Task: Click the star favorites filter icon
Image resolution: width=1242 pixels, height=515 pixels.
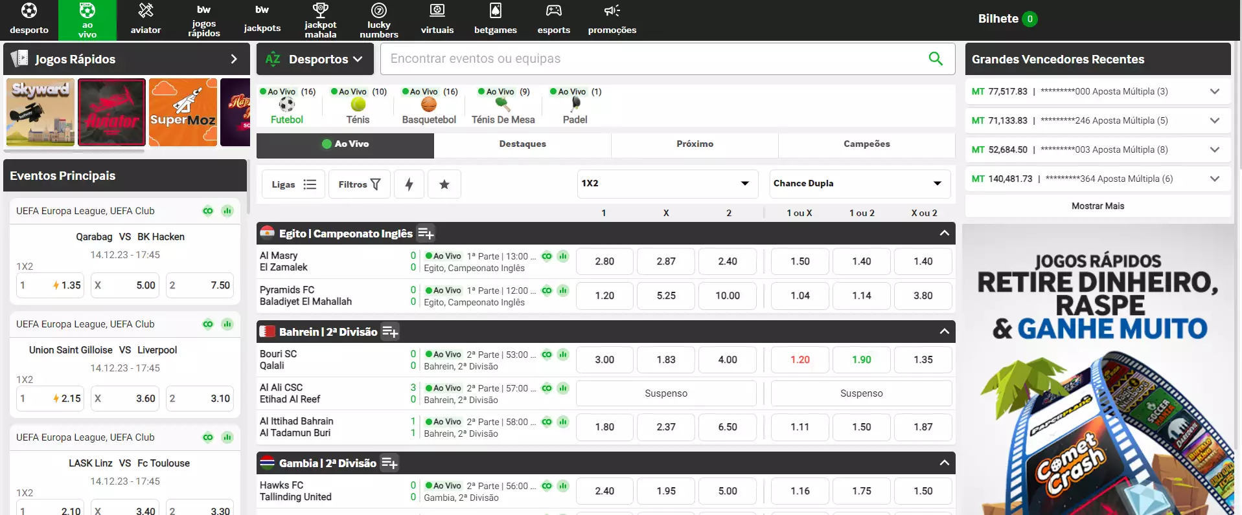Action: pyautogui.click(x=444, y=184)
